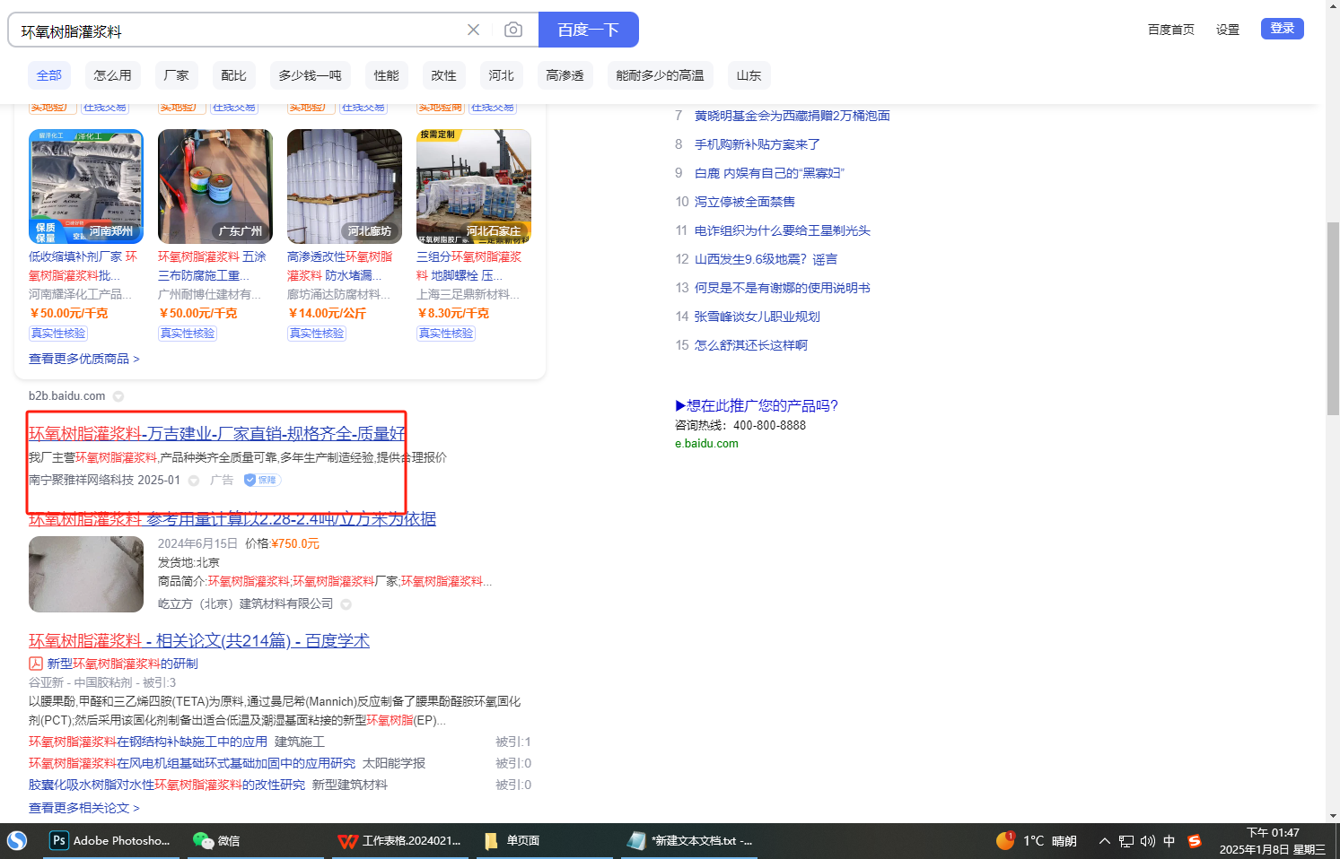
Task: Expand 查看更多相关论文
Action: (84, 808)
